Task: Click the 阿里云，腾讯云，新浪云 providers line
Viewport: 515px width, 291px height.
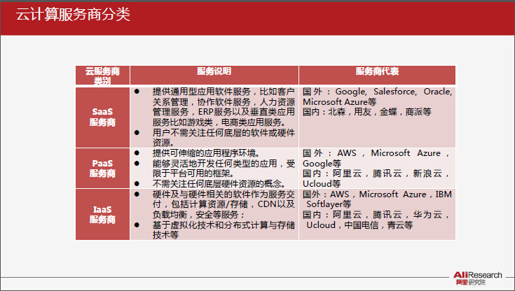Action: coord(377,173)
